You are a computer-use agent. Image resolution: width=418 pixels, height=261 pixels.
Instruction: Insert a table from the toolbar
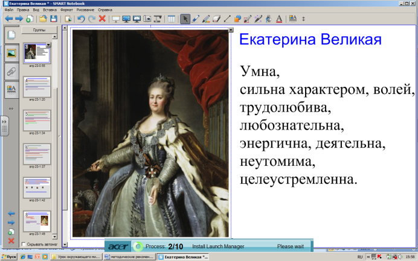[x=172, y=19]
